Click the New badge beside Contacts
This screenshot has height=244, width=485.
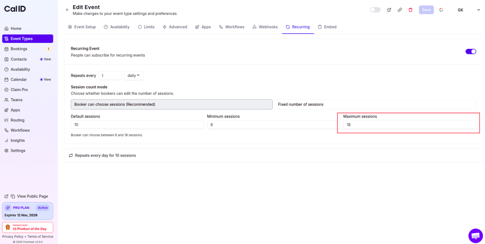tap(45, 59)
